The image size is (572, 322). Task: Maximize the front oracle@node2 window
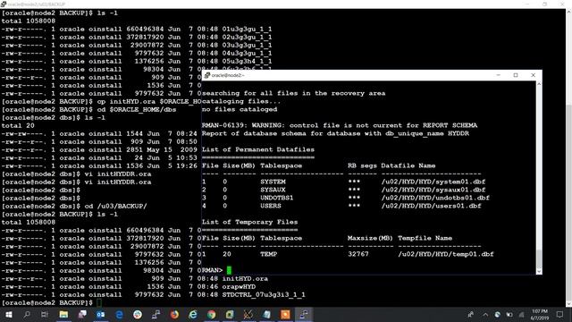pos(516,75)
